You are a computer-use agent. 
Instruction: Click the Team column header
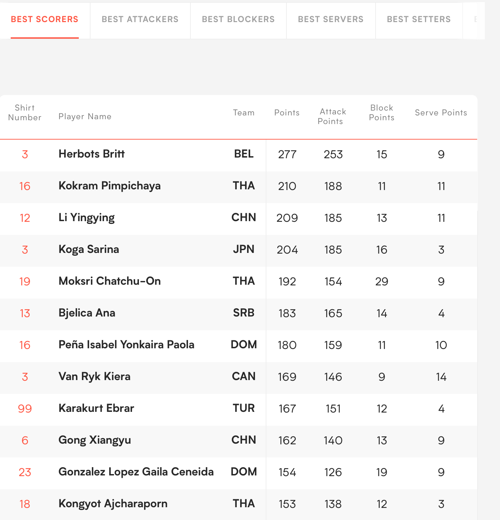244,113
